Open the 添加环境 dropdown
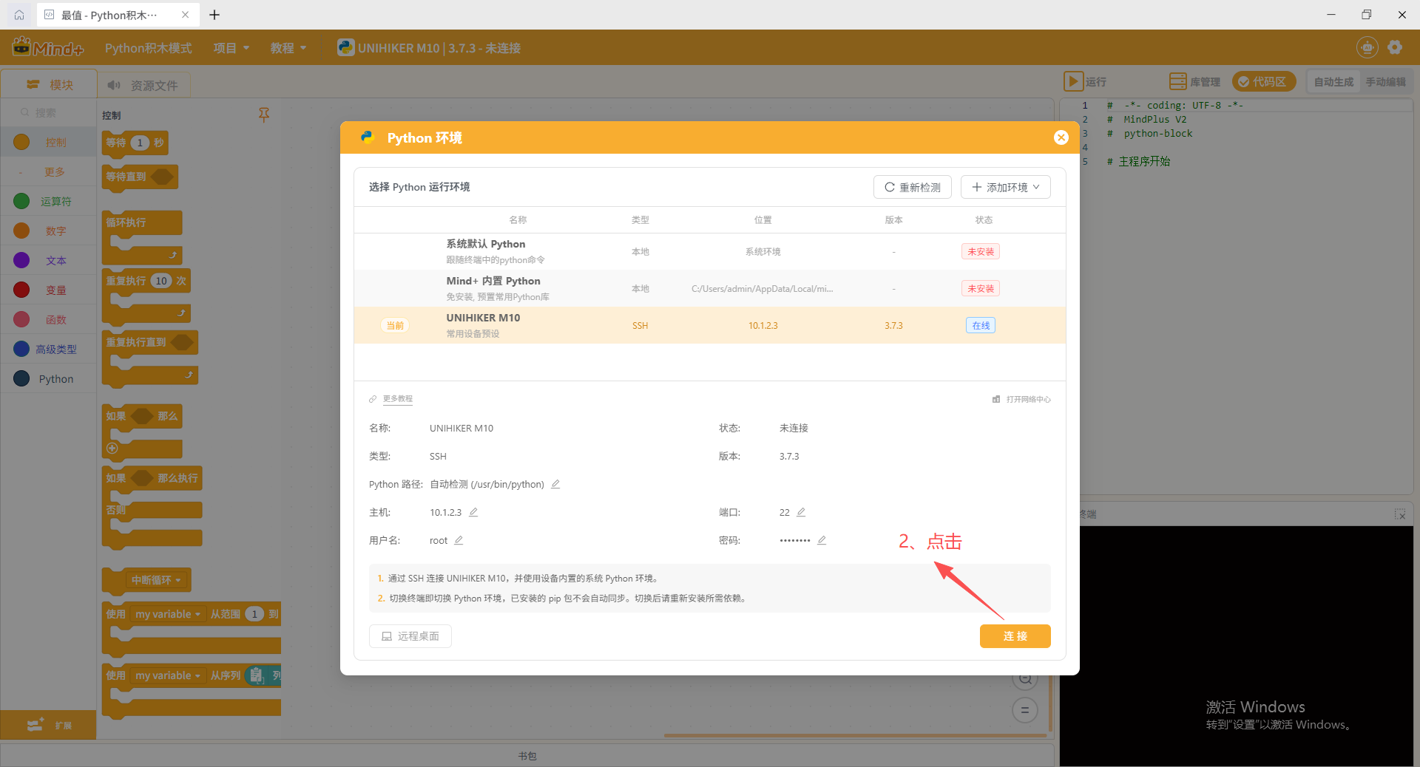Viewport: 1420px width, 767px height. [x=1005, y=187]
